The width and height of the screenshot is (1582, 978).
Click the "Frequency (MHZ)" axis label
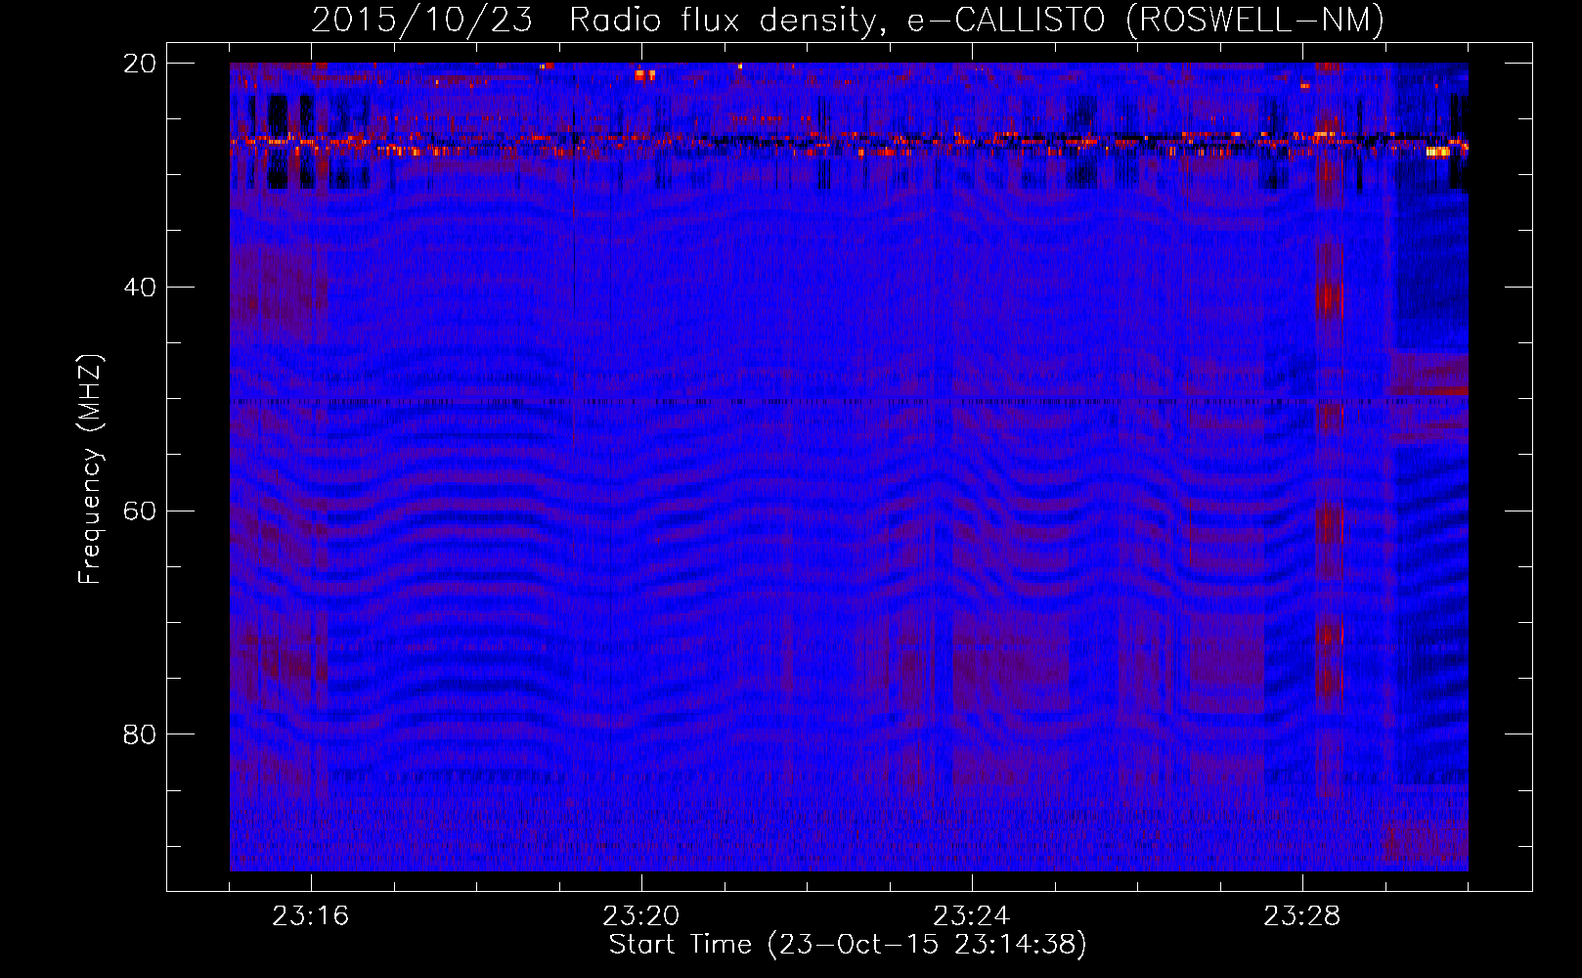(x=89, y=468)
